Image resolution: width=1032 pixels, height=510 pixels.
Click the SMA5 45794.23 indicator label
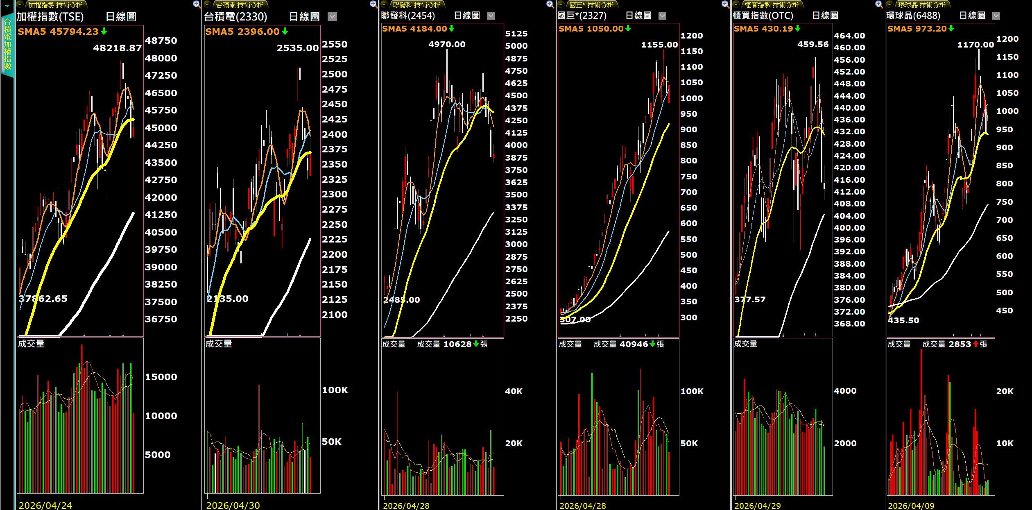pos(62,32)
